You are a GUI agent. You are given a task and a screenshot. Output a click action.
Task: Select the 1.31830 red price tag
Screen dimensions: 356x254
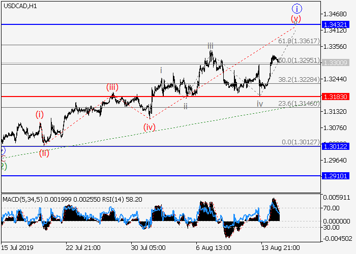point(336,96)
